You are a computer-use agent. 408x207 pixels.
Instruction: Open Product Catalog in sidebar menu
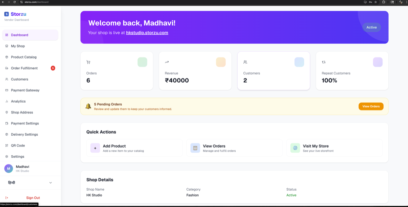(x=30, y=57)
